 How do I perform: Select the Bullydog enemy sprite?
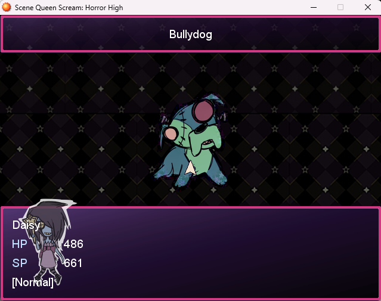(191, 141)
